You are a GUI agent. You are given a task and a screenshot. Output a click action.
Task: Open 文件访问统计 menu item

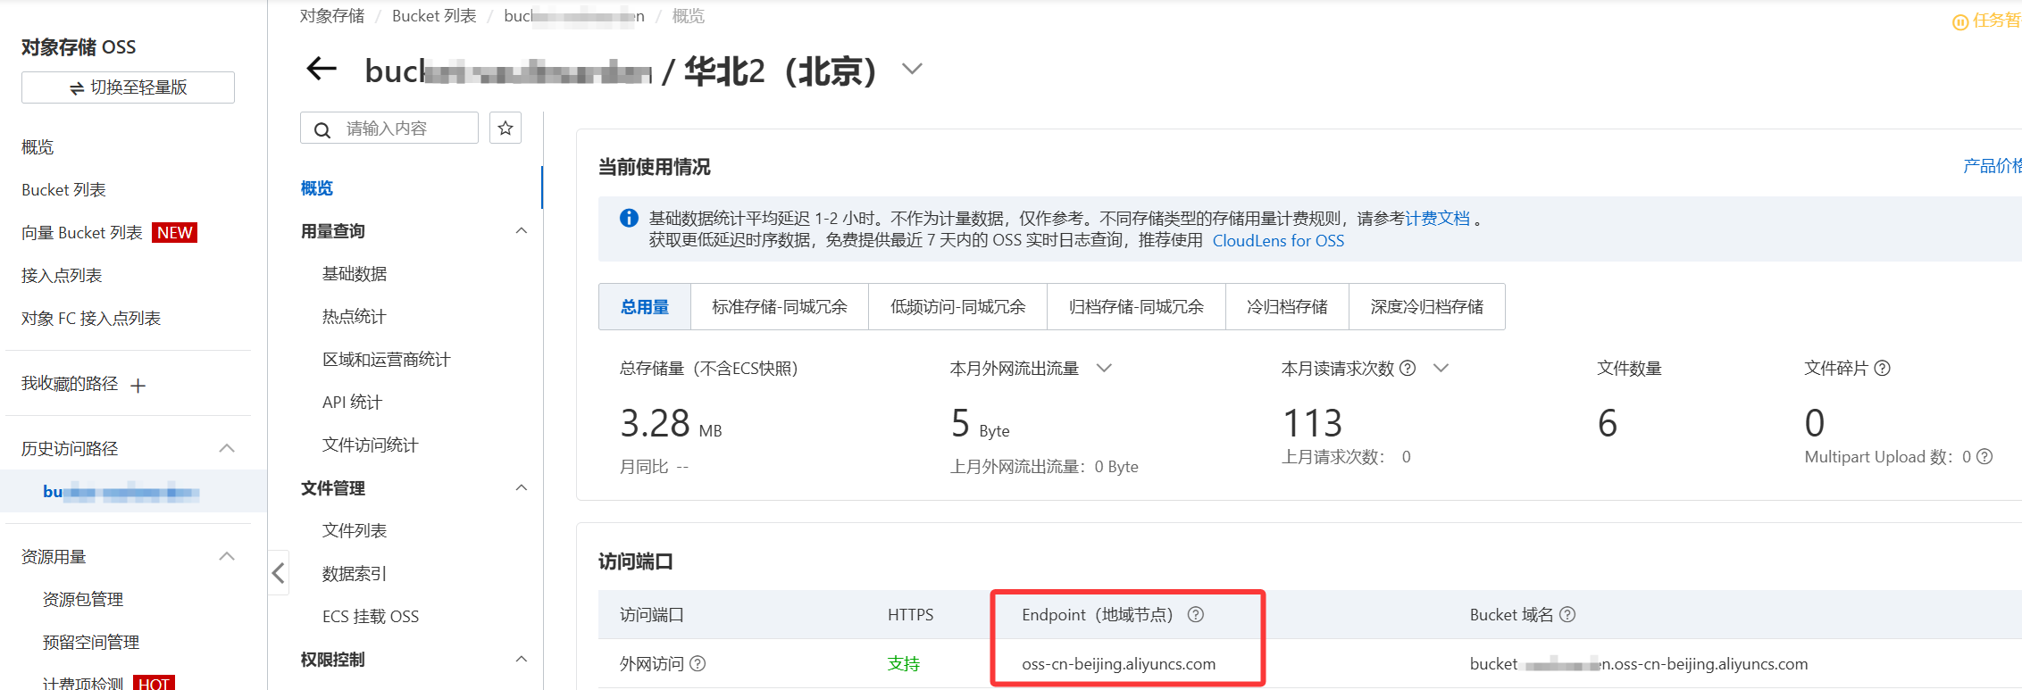click(371, 445)
